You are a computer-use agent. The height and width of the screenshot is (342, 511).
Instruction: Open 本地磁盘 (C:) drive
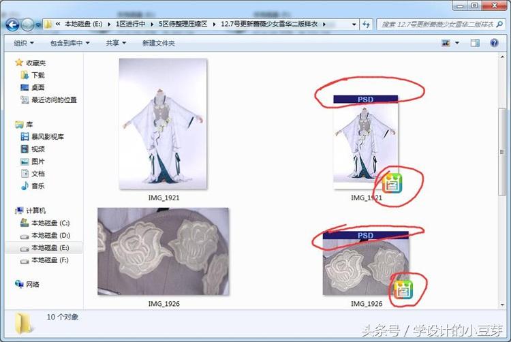point(50,223)
